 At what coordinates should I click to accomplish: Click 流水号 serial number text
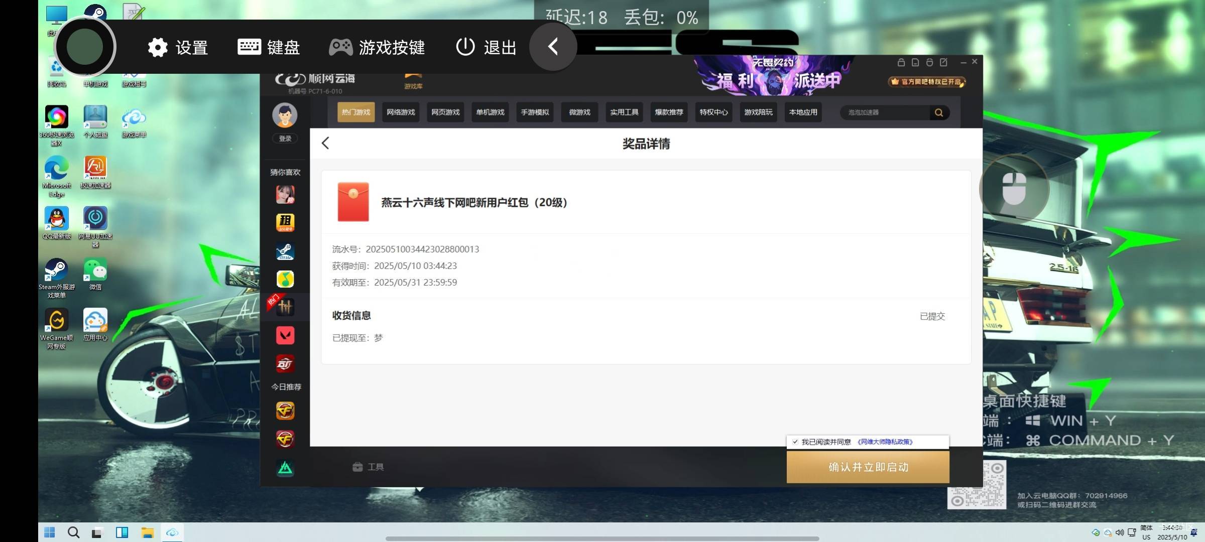point(406,249)
